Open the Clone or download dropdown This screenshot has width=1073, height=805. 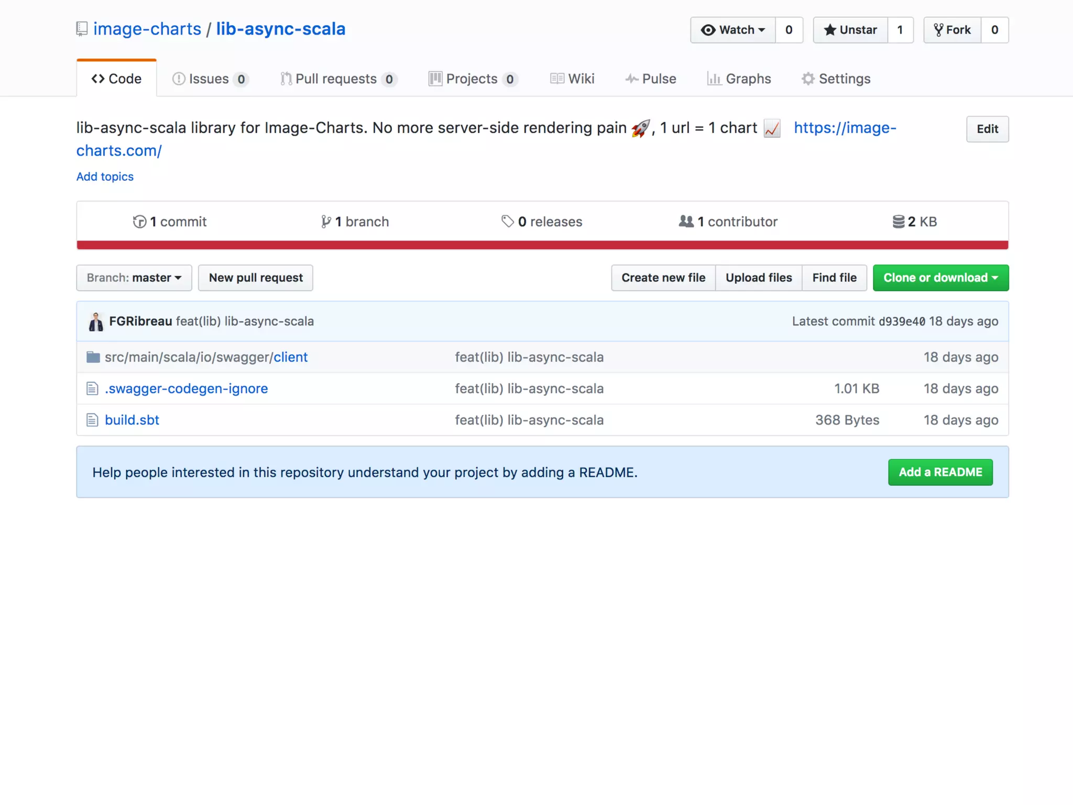click(x=940, y=278)
